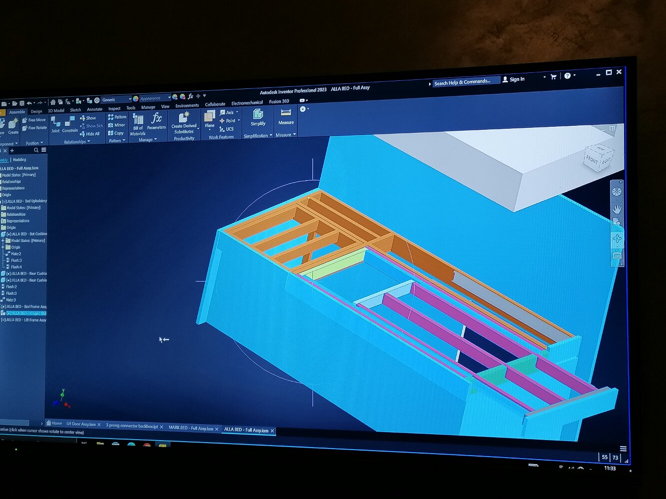This screenshot has height=499, width=666.
Task: Open the Appearance dropdown
Action: [x=154, y=98]
